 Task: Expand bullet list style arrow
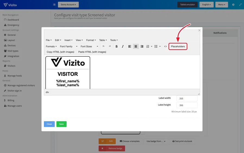pos(160,46)
